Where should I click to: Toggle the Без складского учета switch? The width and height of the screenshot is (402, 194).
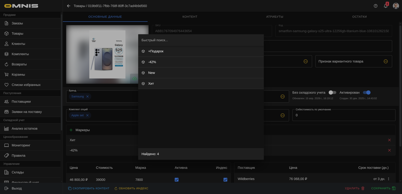point(332,93)
